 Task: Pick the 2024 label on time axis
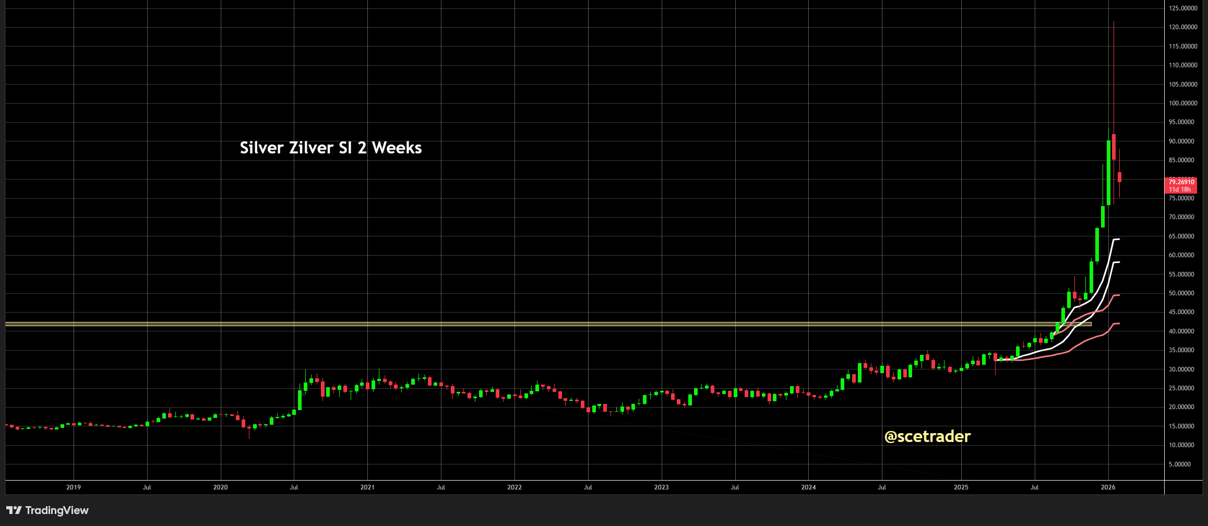click(808, 487)
